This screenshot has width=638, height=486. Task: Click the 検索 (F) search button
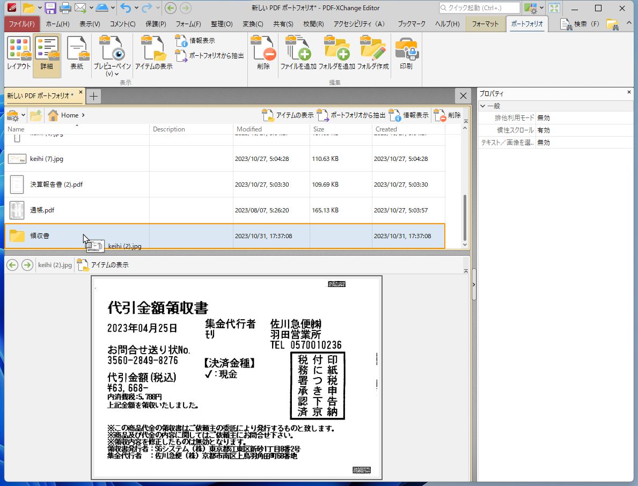pyautogui.click(x=580, y=24)
